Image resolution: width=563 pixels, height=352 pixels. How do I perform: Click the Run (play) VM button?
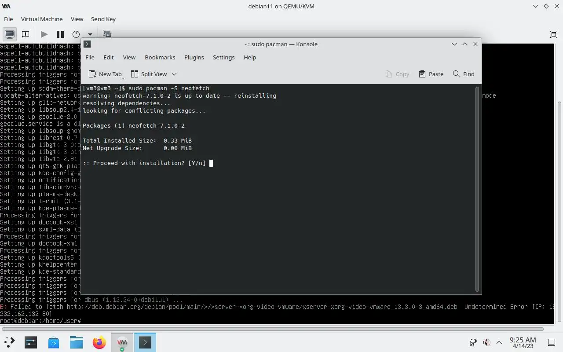click(44, 34)
